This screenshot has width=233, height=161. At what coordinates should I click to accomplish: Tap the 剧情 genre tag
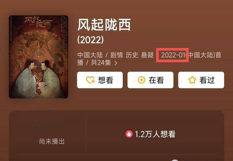(116, 55)
